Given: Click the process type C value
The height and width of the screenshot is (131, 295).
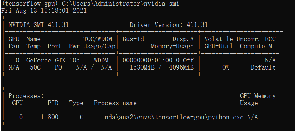Looking at the screenshot, I should pyautogui.click(x=82, y=117).
